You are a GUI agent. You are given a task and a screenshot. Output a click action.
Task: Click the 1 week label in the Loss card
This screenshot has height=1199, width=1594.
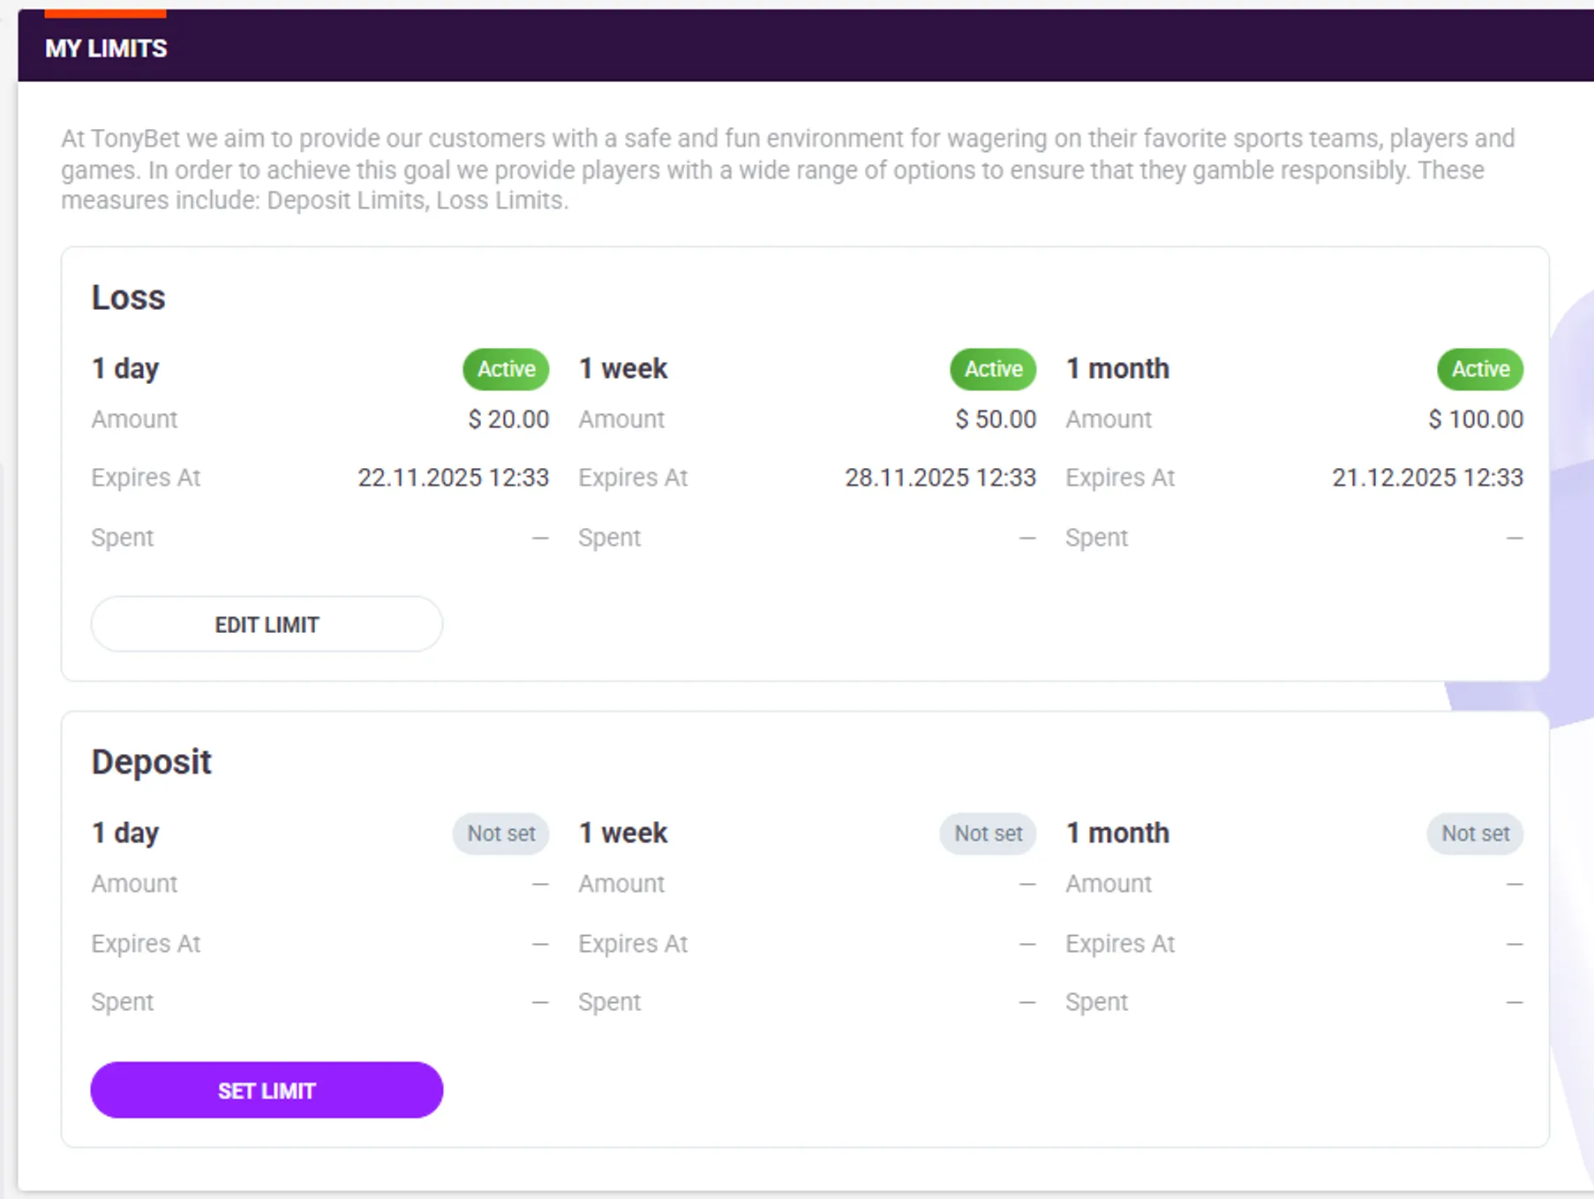[622, 369]
